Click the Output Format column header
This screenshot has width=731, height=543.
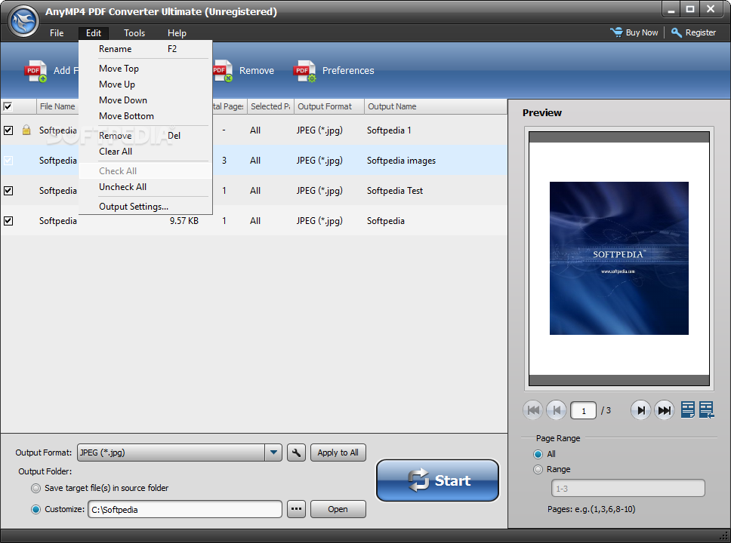tap(329, 106)
